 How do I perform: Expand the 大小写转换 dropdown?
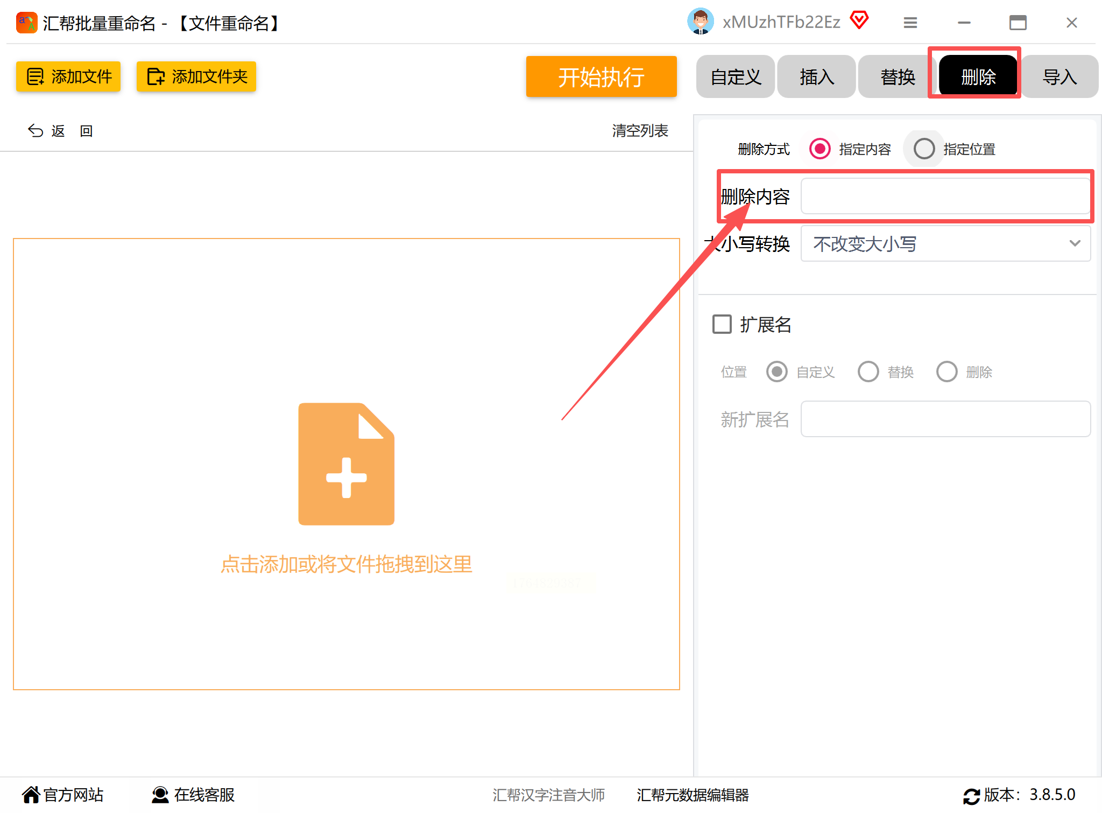945,244
